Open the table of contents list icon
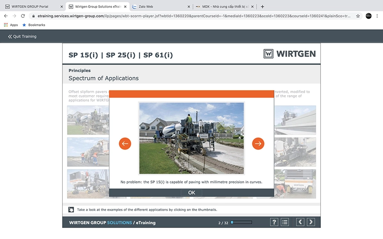 pos(285,222)
